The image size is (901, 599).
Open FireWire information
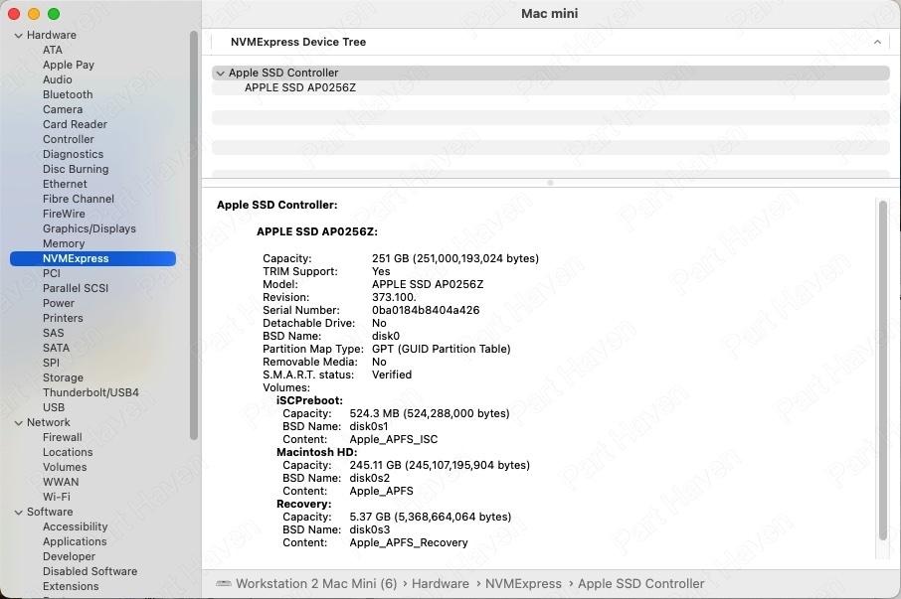[x=64, y=214]
